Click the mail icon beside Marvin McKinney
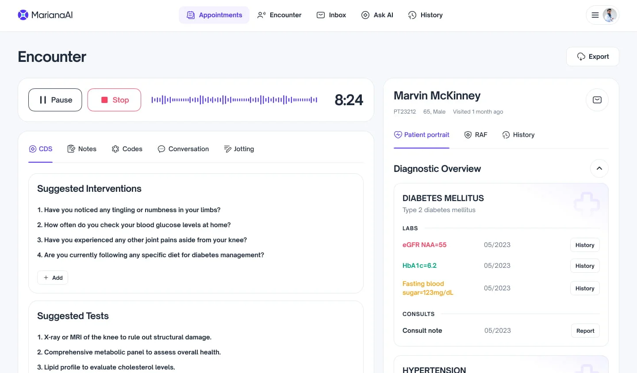Screen dimensions: 637x373 tap(597, 100)
